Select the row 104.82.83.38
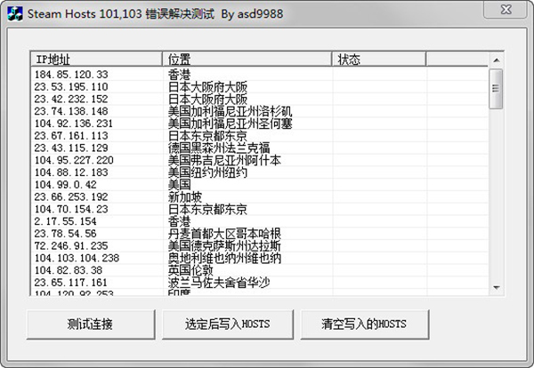 [x=260, y=270]
